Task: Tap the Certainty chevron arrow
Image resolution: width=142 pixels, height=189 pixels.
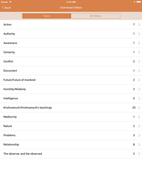Action: pos(139,52)
